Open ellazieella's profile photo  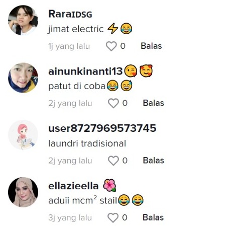point(23,192)
